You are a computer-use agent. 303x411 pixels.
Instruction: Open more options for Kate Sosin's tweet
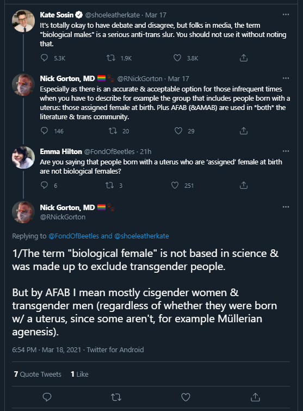tap(286, 15)
